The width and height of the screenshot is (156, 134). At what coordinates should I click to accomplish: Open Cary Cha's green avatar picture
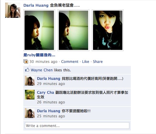30,95
